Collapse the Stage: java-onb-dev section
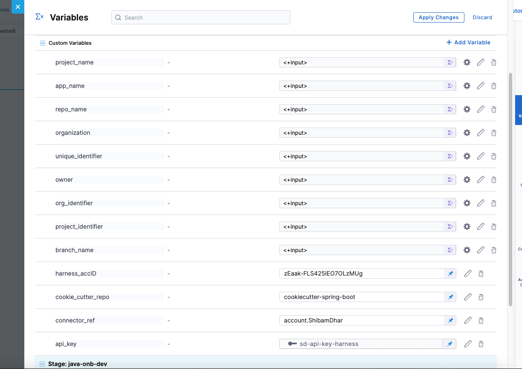Viewport: 522px width, 369px height. click(x=42, y=364)
